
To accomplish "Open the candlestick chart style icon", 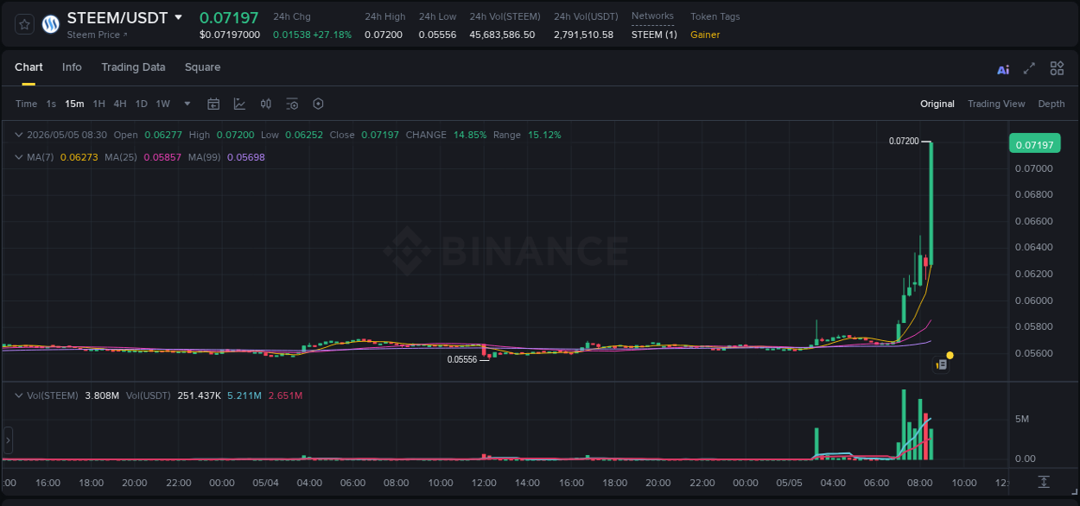I will point(266,104).
